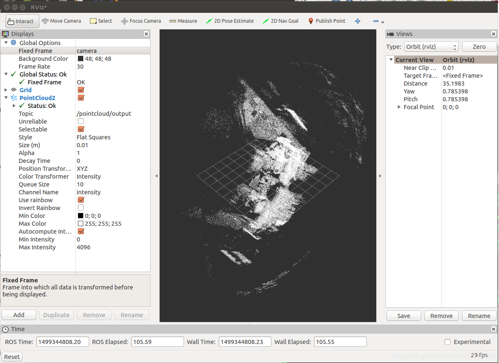Viewport: 499px width, 363px height.
Task: Click the Min Color black swatch
Action: tap(80, 215)
